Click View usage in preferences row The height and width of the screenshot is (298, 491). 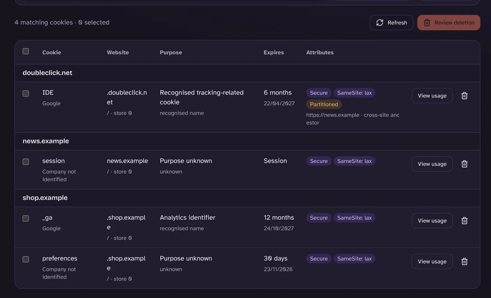(432, 262)
